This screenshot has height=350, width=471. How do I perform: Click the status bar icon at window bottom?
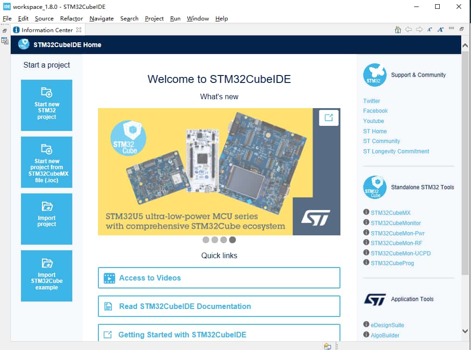327,346
